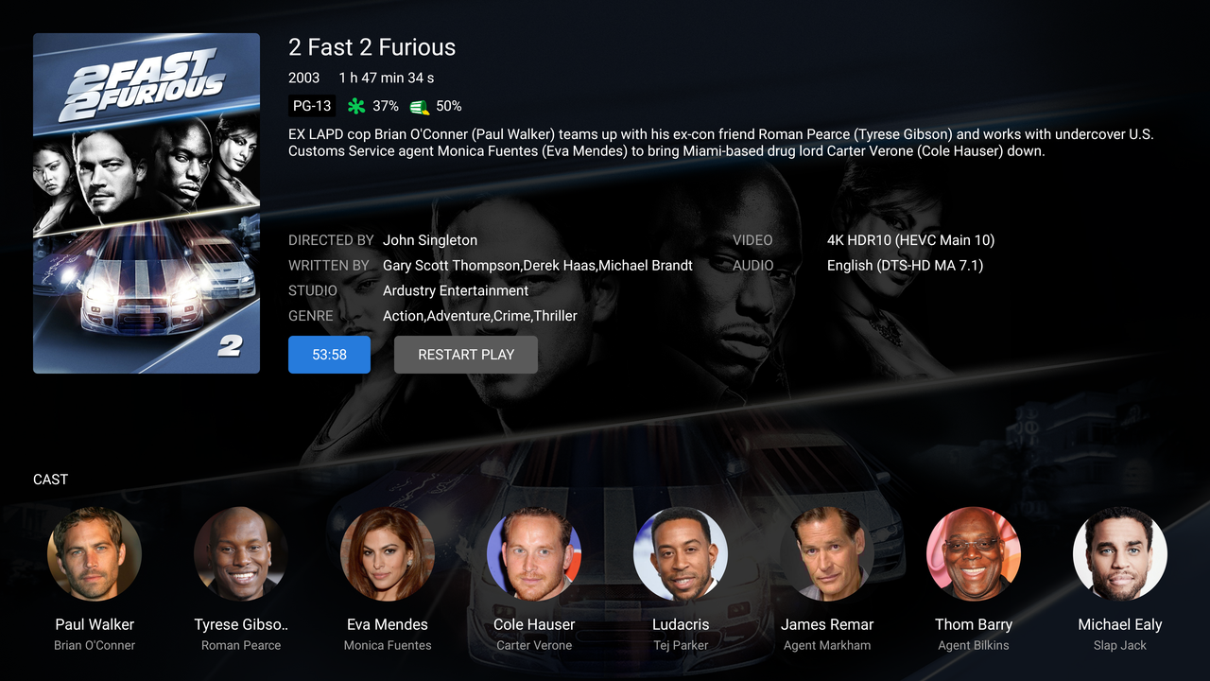Click the Ardustry Entertainment studio name

click(x=456, y=290)
